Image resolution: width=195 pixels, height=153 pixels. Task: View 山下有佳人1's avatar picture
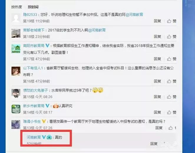click(x=16, y=71)
